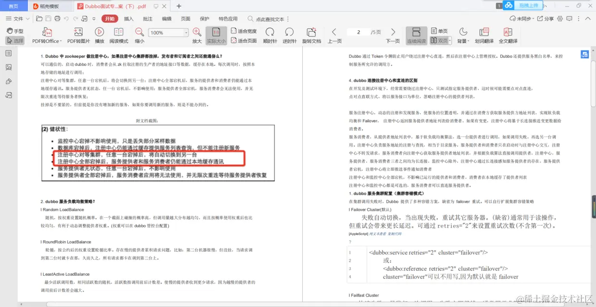596x307 pixels.
Task: Click the 分享 share button
Action: pyautogui.click(x=546, y=19)
